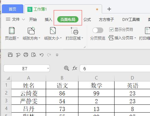Select column B header
The height and width of the screenshot is (116, 150).
(x=62, y=78)
